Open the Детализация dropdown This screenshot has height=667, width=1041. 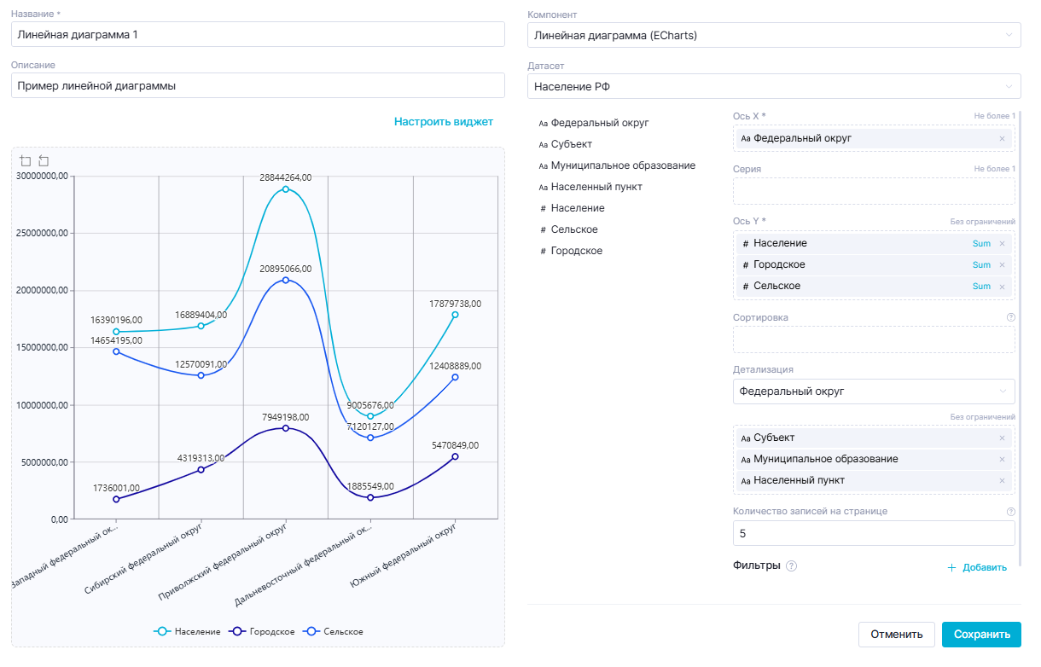point(873,391)
